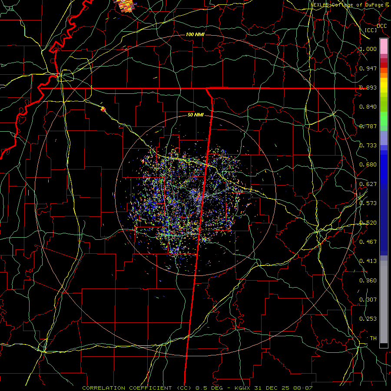The height and width of the screenshot is (391, 391).
Task: Pick the gray band of the color bar
Action: point(384,302)
